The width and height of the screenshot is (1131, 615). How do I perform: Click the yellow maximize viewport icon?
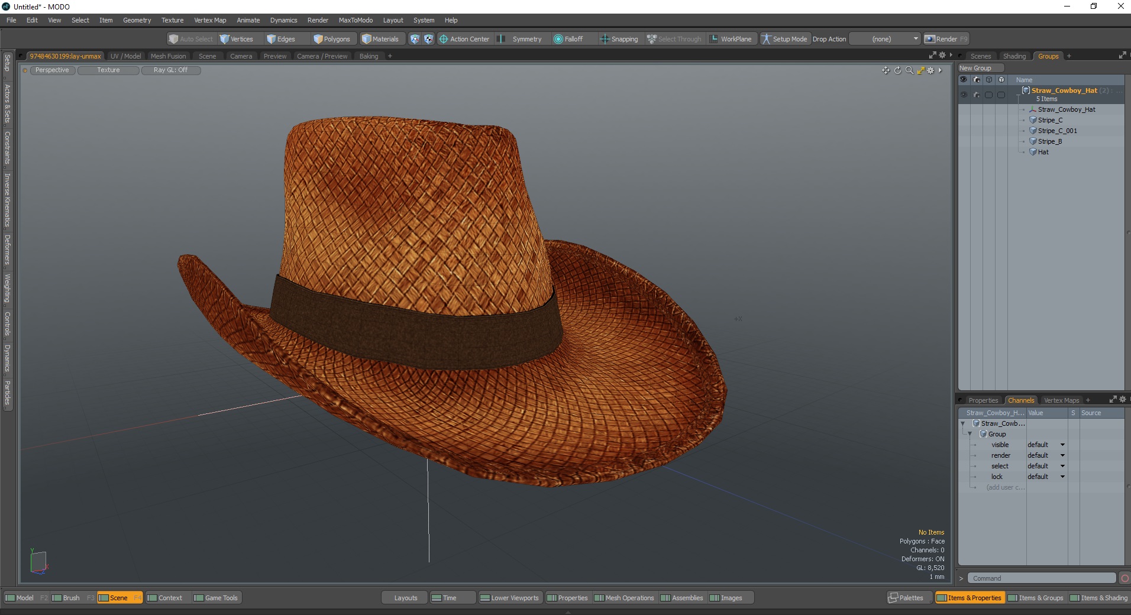pos(920,70)
